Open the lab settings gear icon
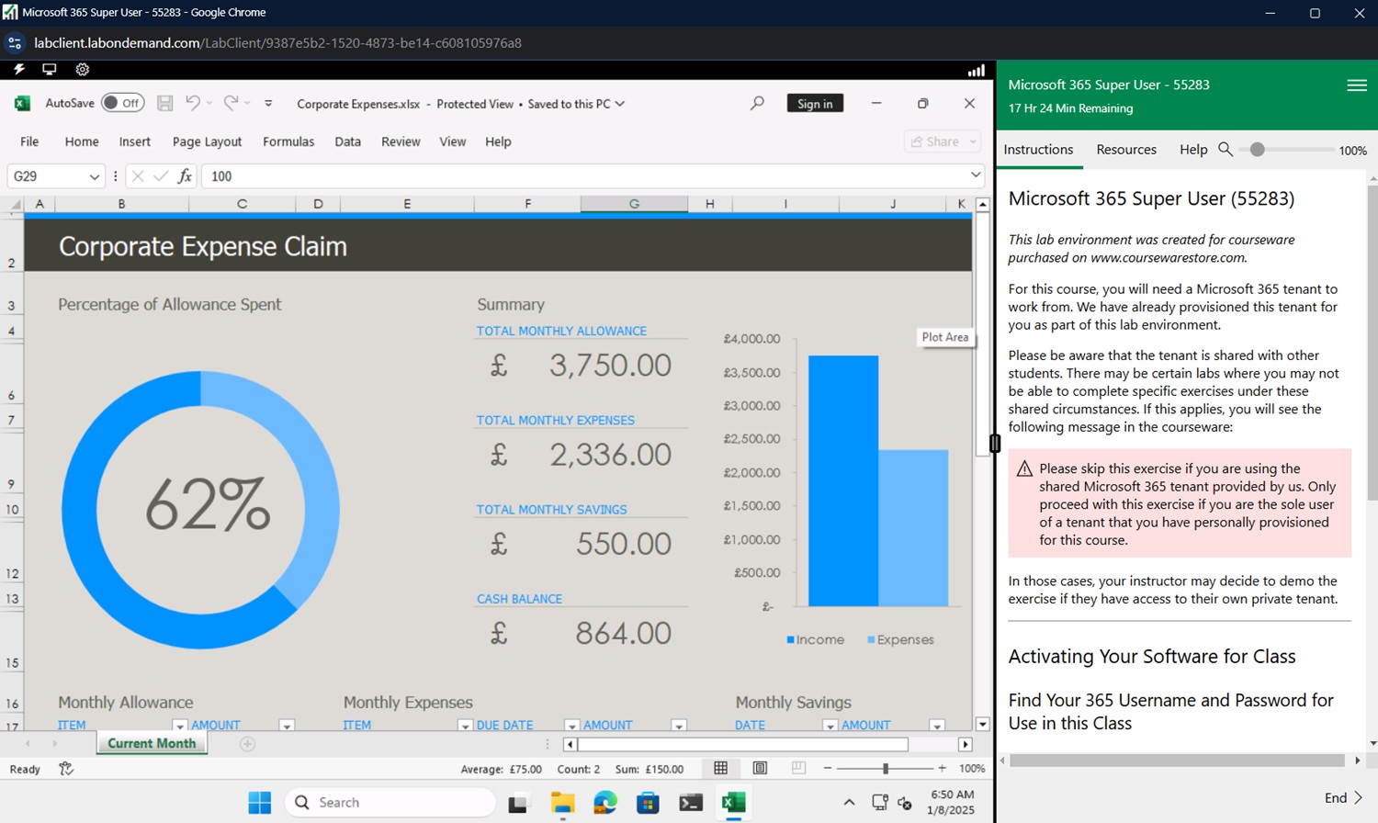 click(x=82, y=69)
